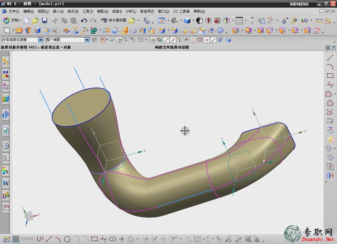Select the Line tool in right toolbar
This screenshot has height=244, width=337.
330,58
